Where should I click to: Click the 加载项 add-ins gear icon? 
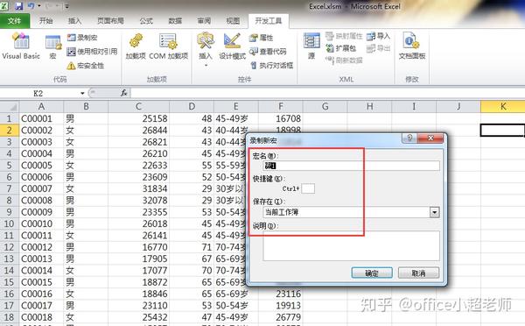[136, 41]
